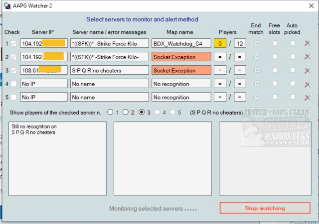Enable the Check checkbox for server 5
The height and width of the screenshot is (224, 319).
[13, 97]
